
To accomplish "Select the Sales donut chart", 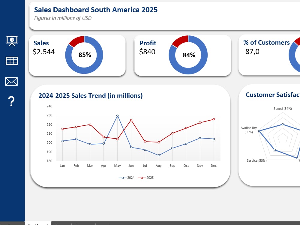I will pyautogui.click(x=84, y=55).
